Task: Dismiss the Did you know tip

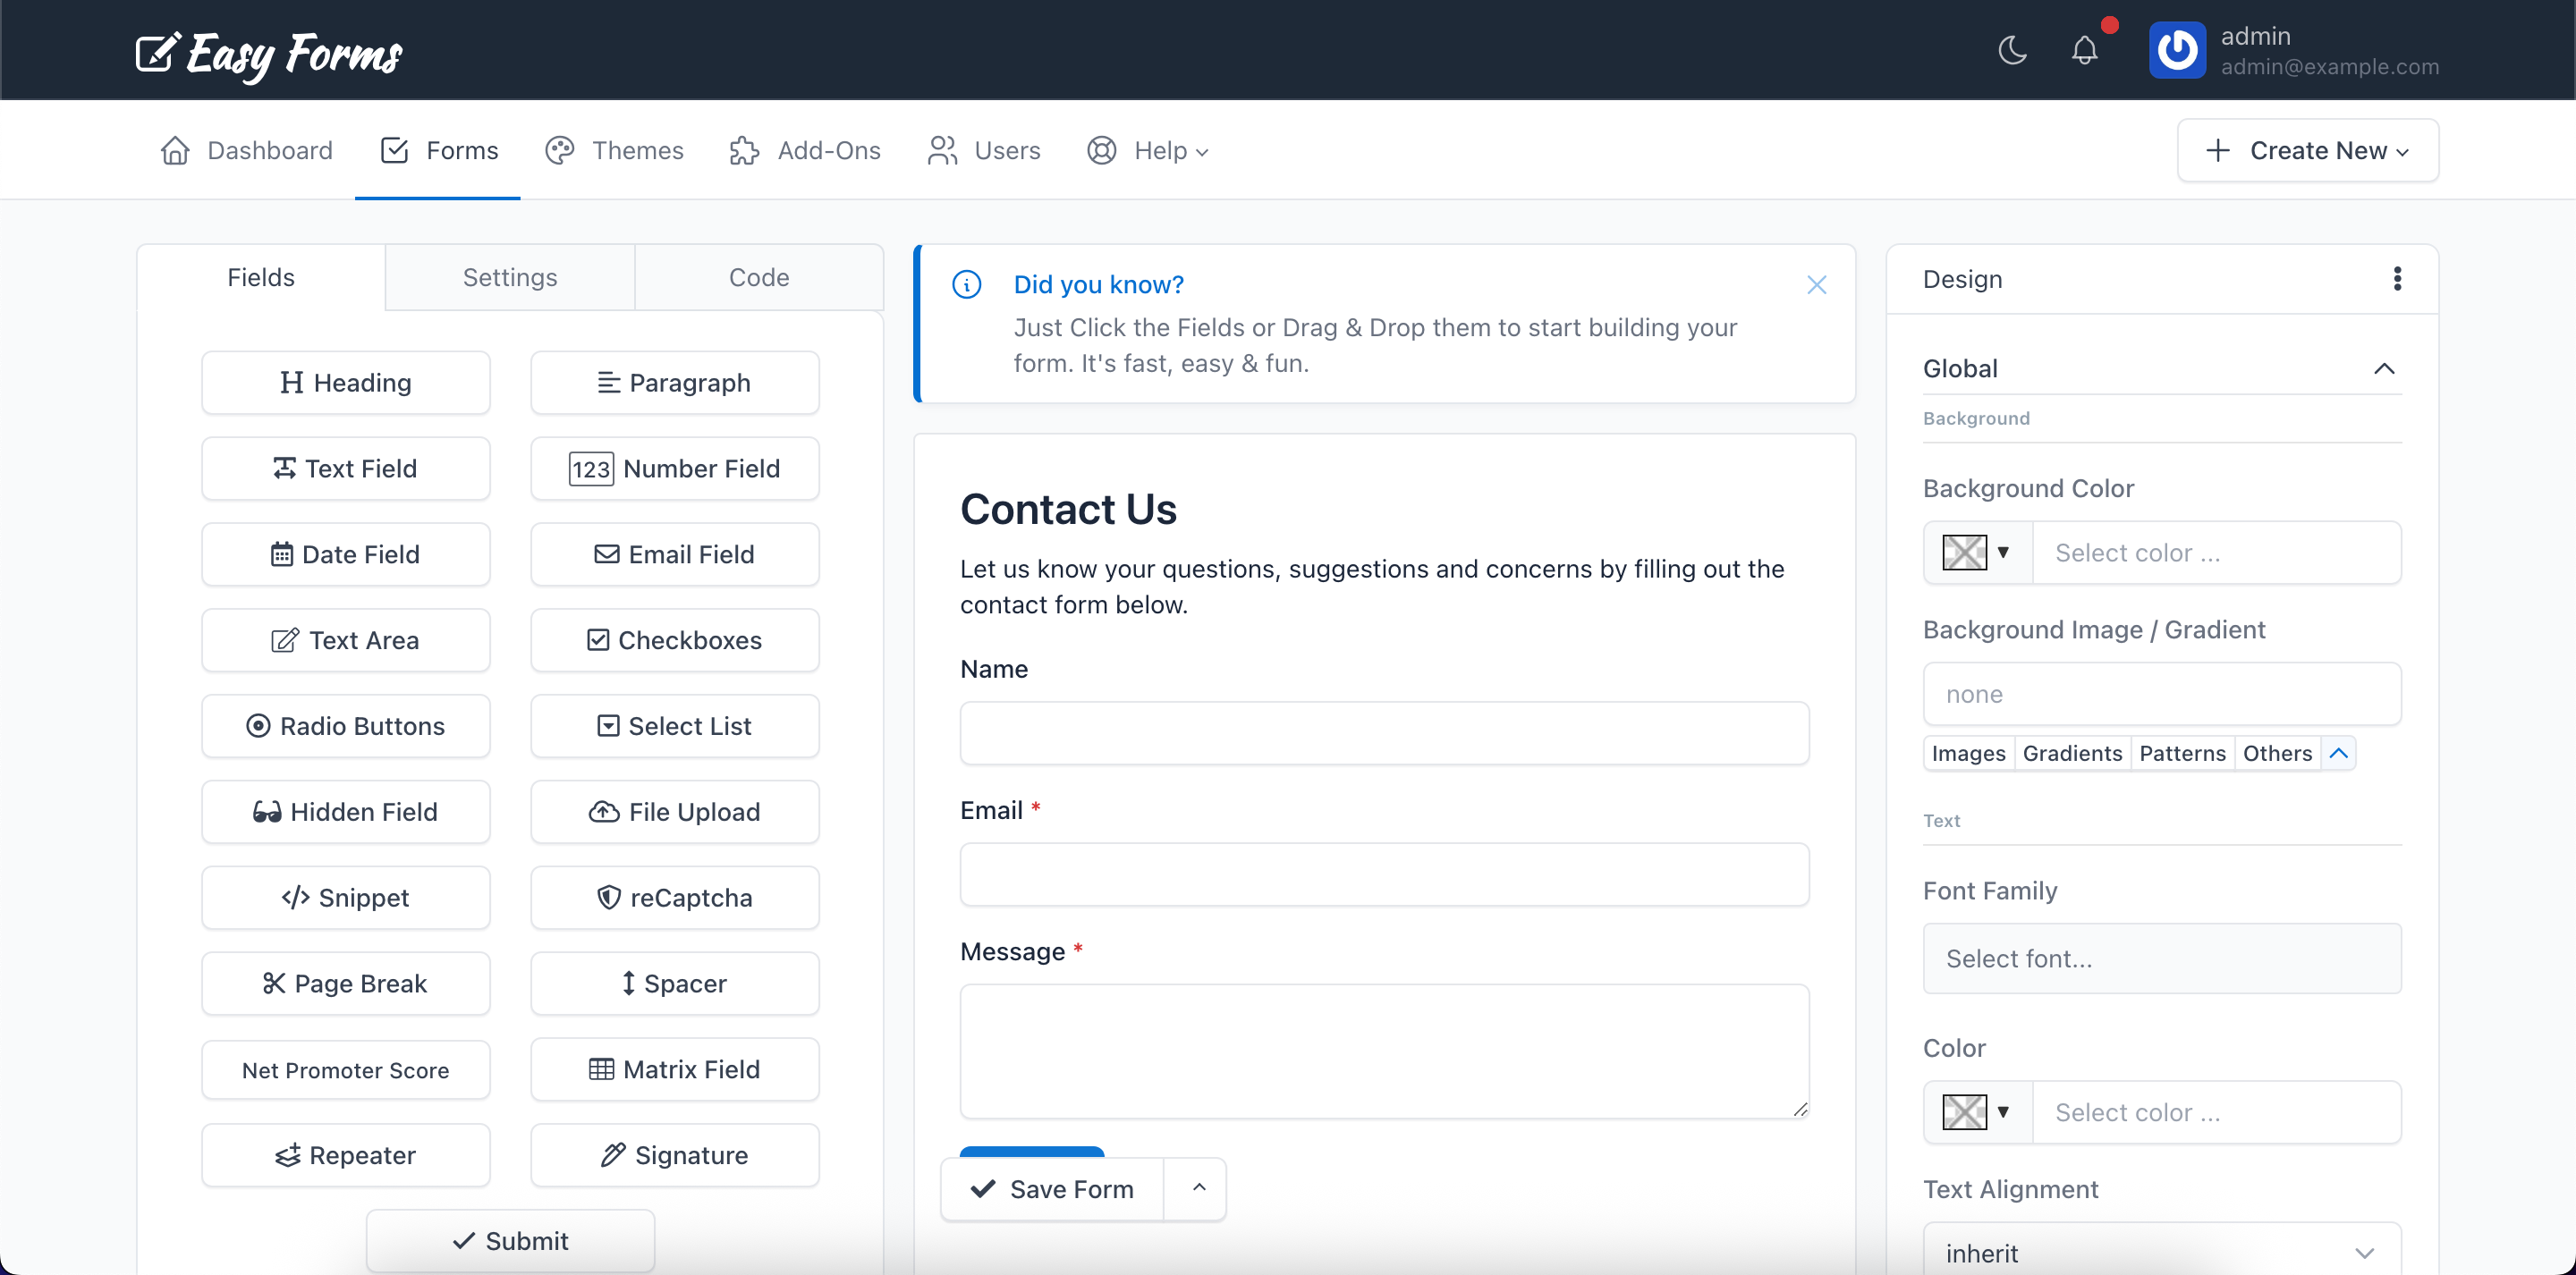Action: click(1816, 285)
